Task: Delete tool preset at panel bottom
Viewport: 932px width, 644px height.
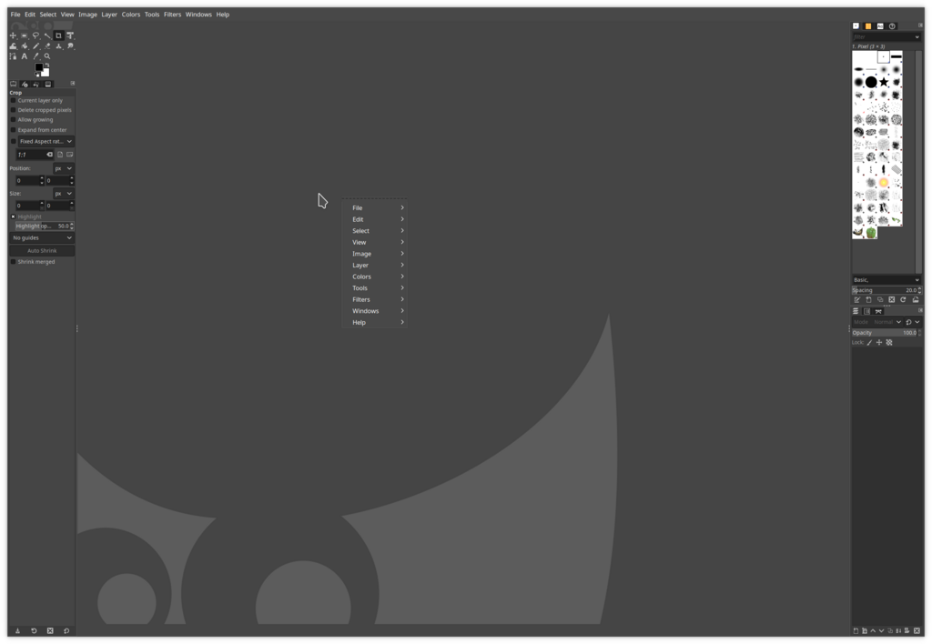Action: click(50, 631)
